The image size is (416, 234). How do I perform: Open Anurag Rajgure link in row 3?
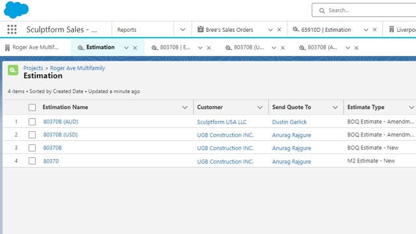coord(292,148)
